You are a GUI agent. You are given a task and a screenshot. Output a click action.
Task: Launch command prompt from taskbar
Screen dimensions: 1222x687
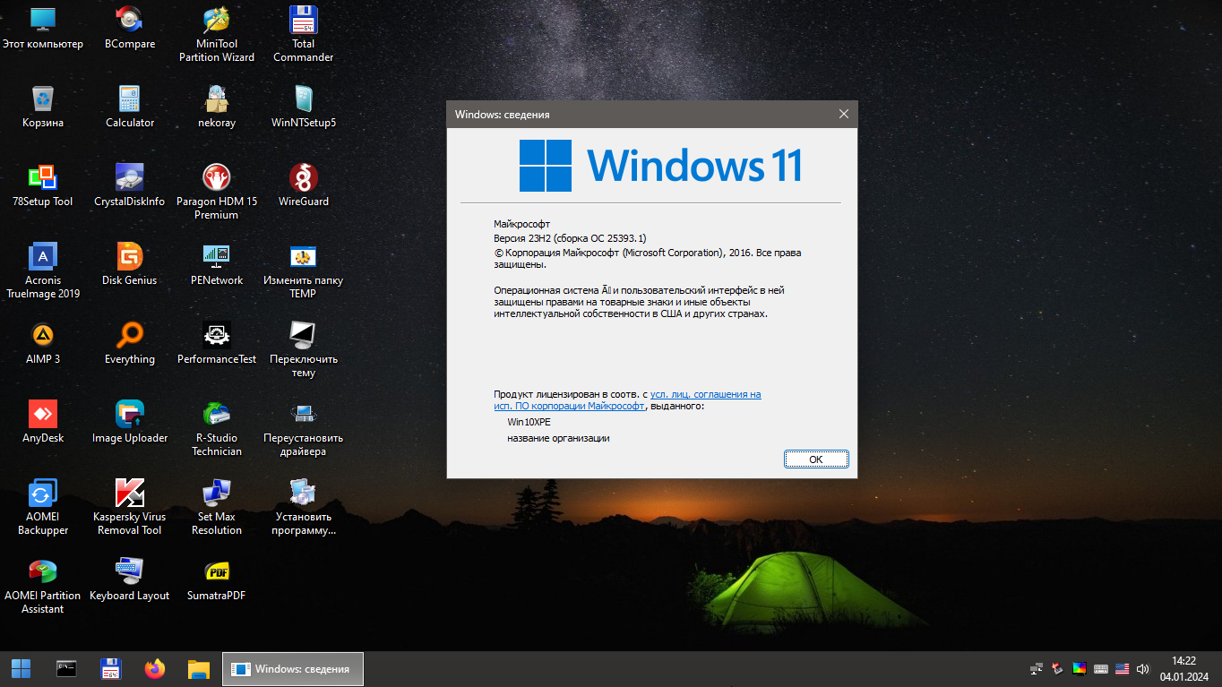(x=65, y=668)
